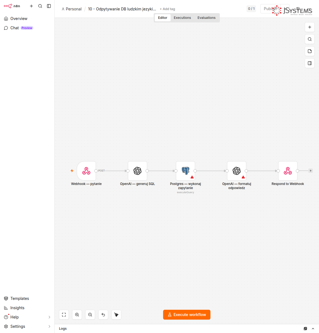Collapse the left sidebar panel
Image resolution: width=319 pixels, height=333 pixels.
[49, 6]
